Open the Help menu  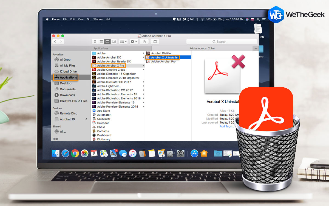tap(109, 19)
